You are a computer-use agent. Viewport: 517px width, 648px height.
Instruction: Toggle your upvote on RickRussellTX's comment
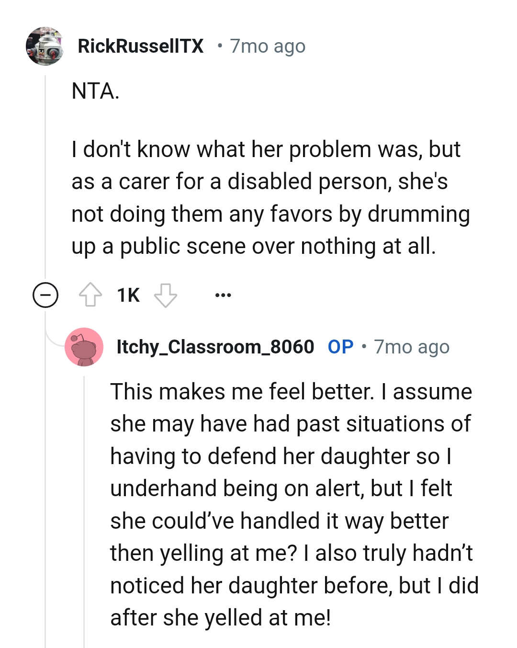[91, 295]
